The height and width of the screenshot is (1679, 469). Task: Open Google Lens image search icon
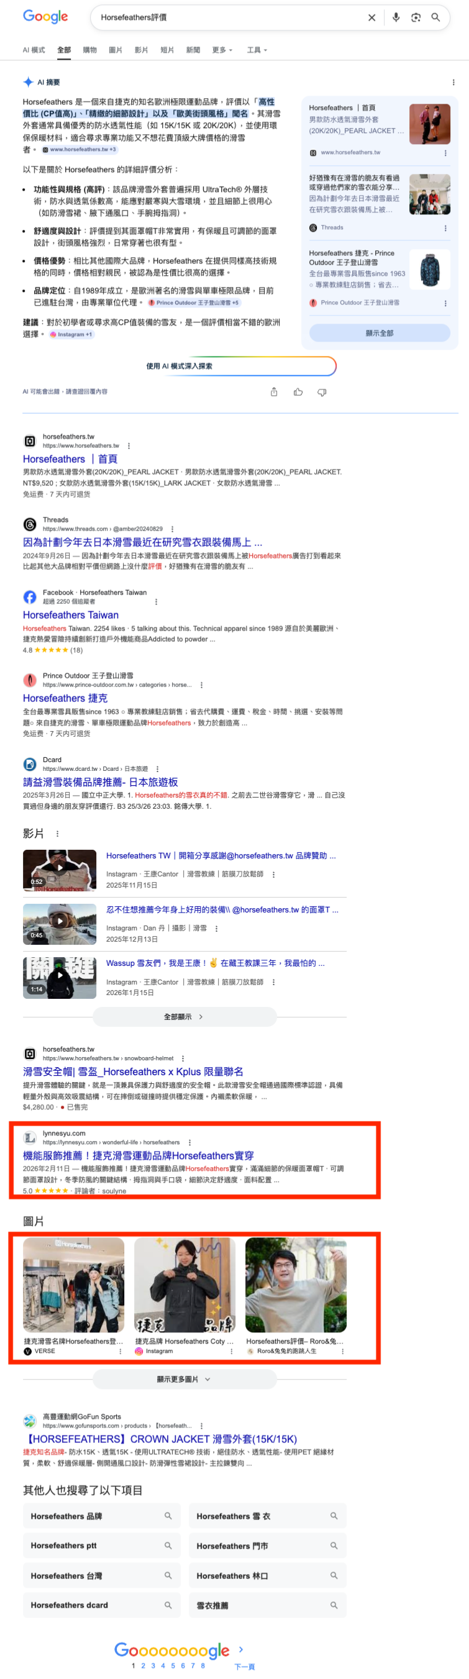(416, 17)
